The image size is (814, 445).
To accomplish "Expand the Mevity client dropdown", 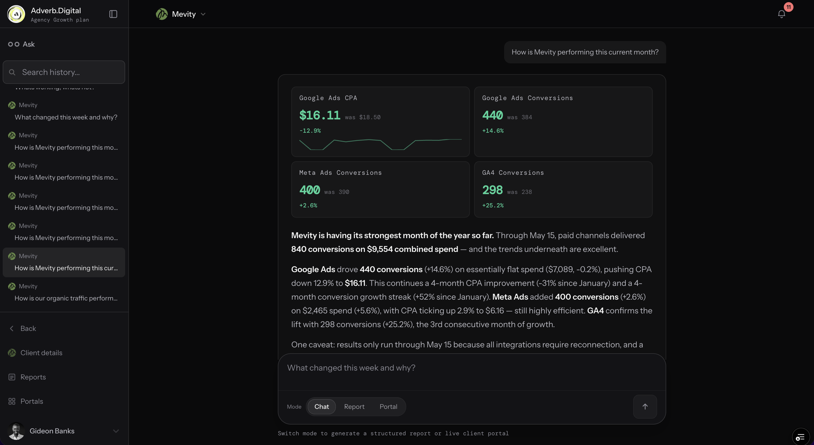I will click(203, 14).
